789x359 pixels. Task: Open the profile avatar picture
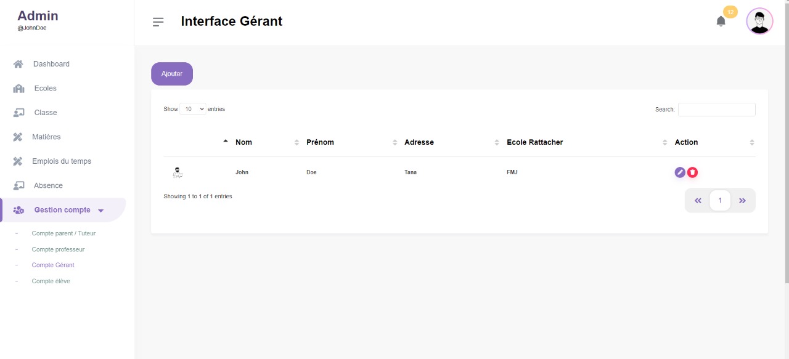click(759, 21)
